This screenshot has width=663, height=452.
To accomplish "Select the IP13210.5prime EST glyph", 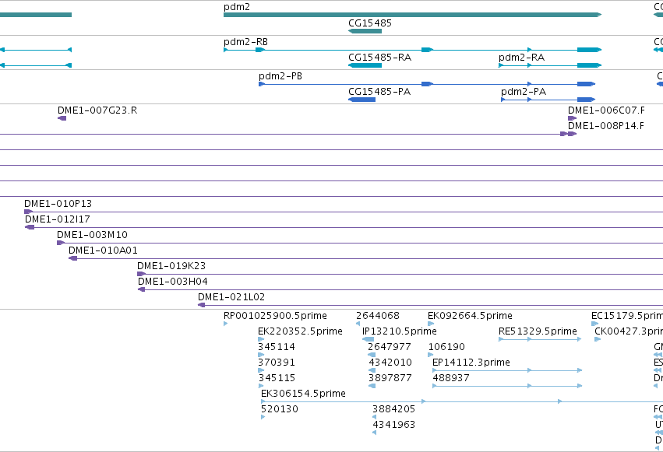I will click(x=368, y=339).
